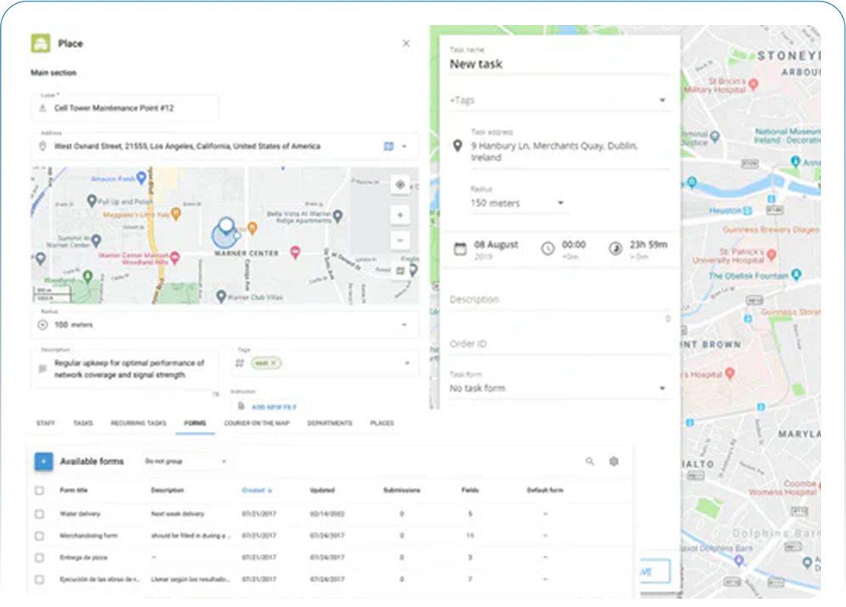
Task: Zoom in on the Place map
Action: (400, 215)
